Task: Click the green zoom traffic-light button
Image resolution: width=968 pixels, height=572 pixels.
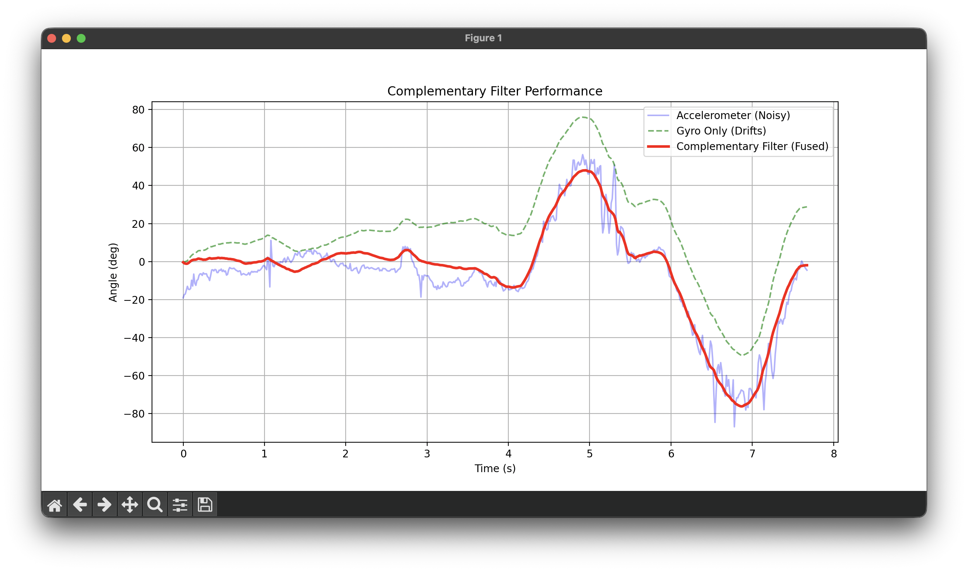Action: 81,38
